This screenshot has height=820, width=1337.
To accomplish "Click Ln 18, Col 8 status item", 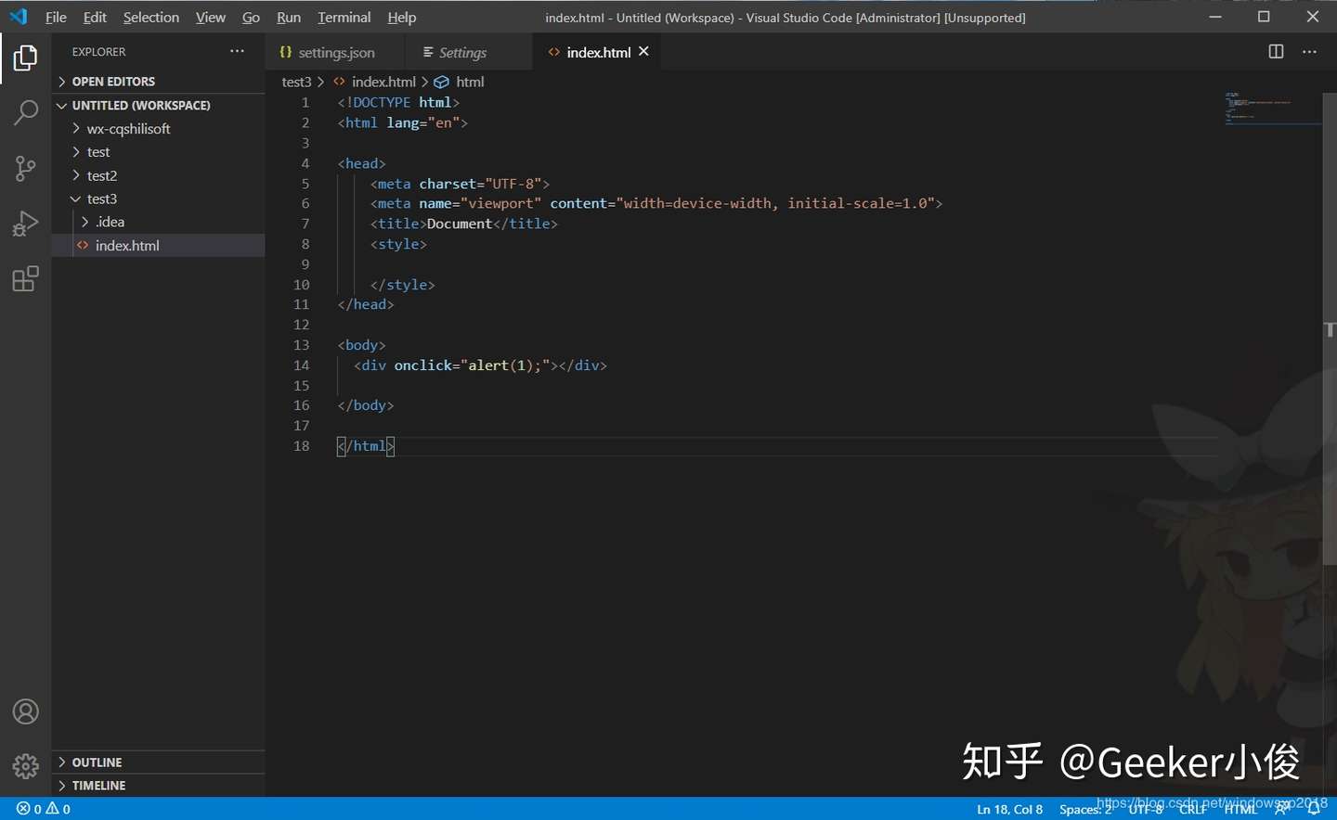I will pyautogui.click(x=1010, y=809).
